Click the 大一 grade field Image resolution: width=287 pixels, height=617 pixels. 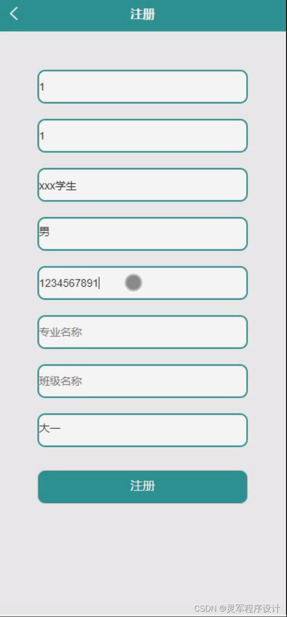click(142, 430)
